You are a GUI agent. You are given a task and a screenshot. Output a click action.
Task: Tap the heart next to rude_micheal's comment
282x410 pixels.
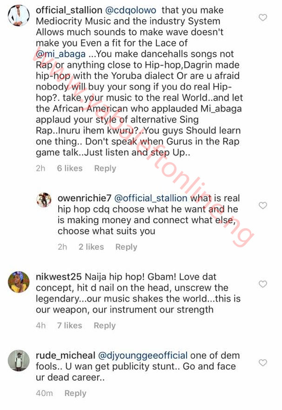pyautogui.click(x=263, y=362)
